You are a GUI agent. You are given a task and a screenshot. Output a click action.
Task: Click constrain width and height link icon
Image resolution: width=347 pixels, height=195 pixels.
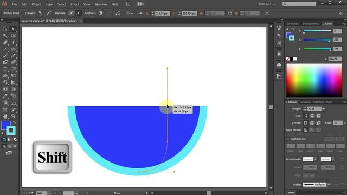coord(230,13)
